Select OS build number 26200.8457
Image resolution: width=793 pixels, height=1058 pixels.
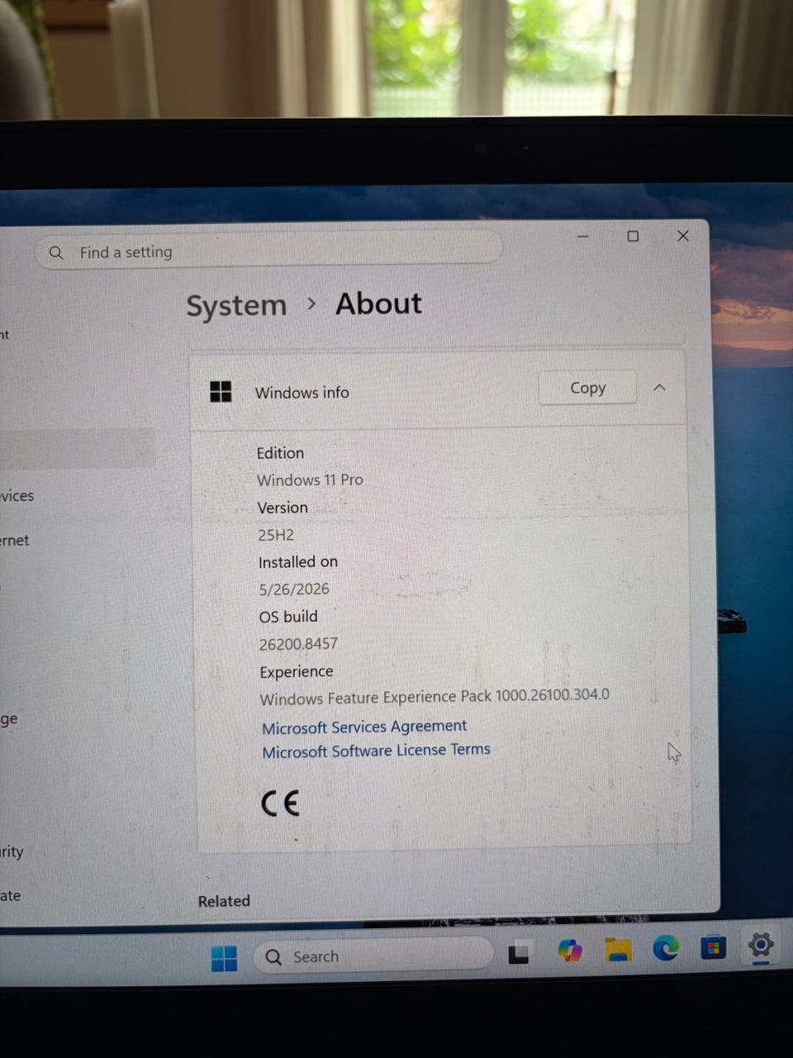298,644
